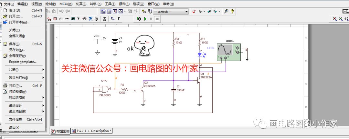Switch to the 构图图例 sheet tab

(x=60, y=131)
